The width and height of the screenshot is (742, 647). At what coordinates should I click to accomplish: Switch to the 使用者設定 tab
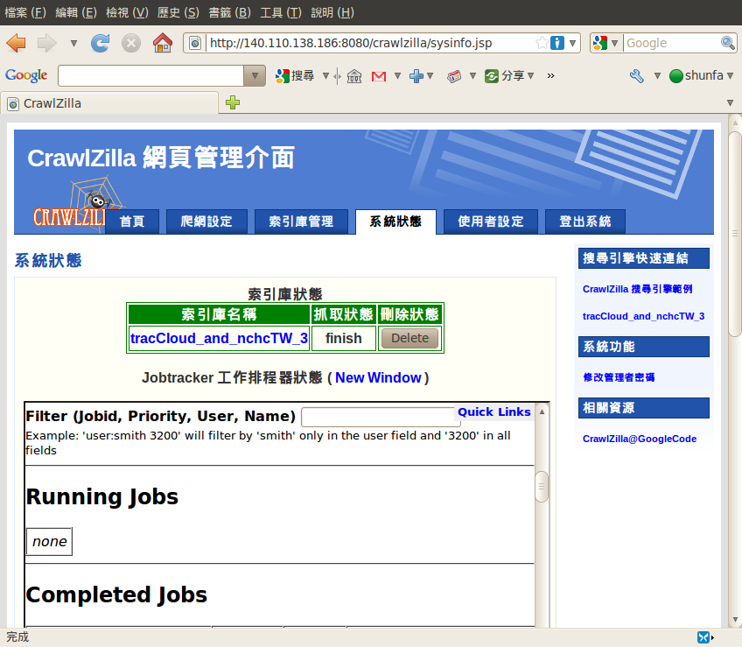click(x=491, y=222)
